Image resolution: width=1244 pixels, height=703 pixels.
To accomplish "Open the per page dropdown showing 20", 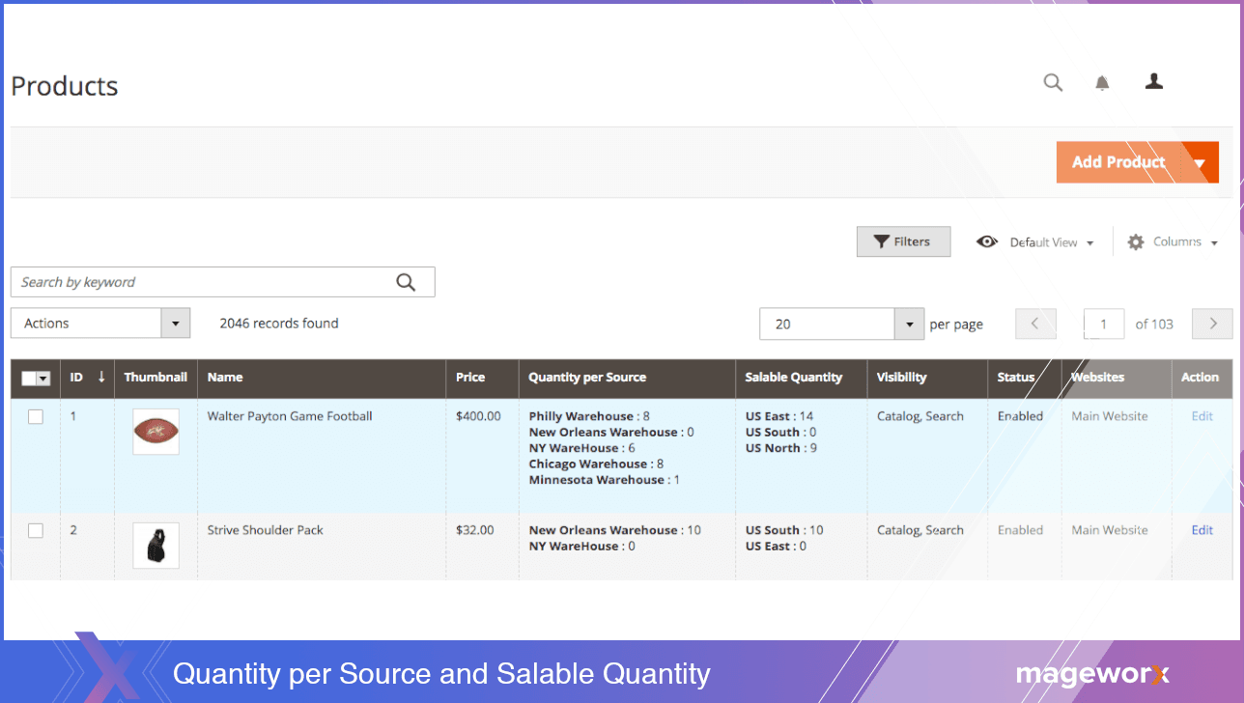I will pos(841,323).
